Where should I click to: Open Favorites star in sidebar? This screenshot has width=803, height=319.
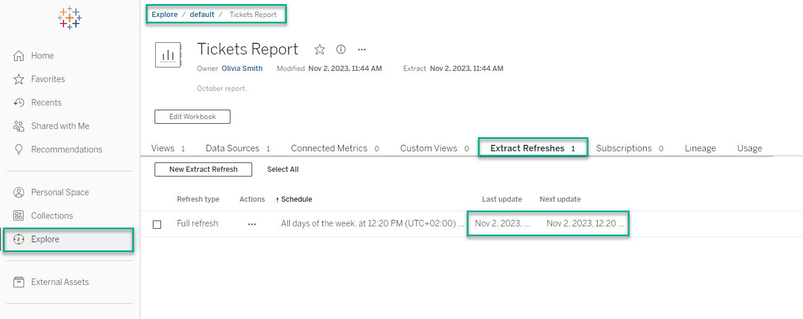coord(47,79)
